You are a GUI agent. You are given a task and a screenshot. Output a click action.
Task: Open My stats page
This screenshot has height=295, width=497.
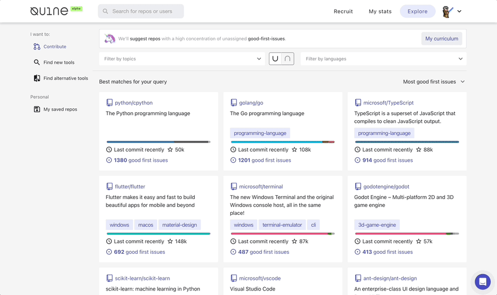pyautogui.click(x=380, y=11)
